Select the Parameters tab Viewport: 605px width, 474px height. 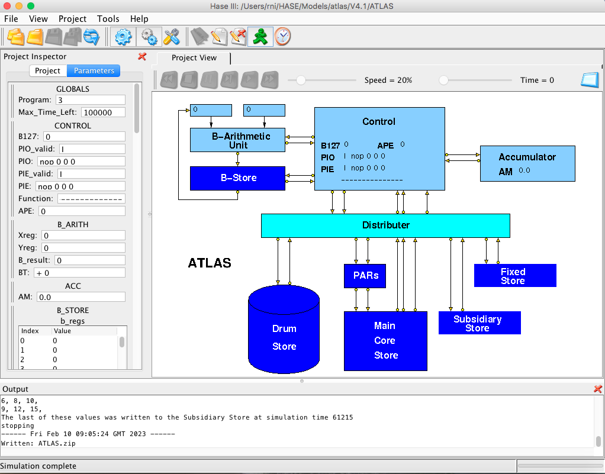pos(94,70)
